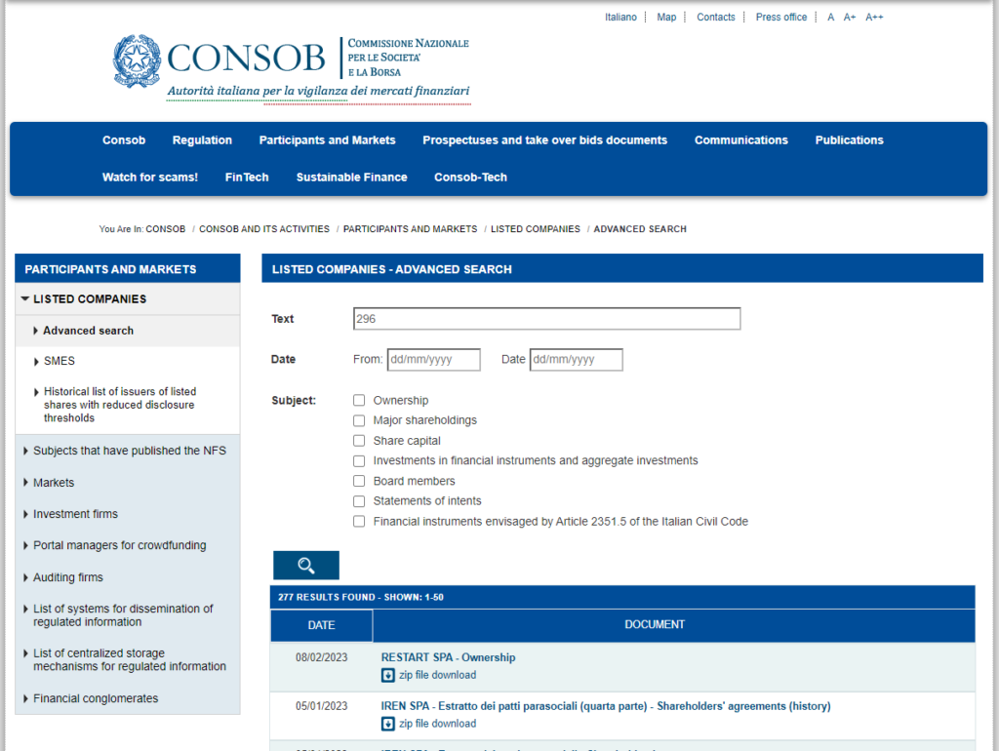Click the From date field

(x=433, y=359)
